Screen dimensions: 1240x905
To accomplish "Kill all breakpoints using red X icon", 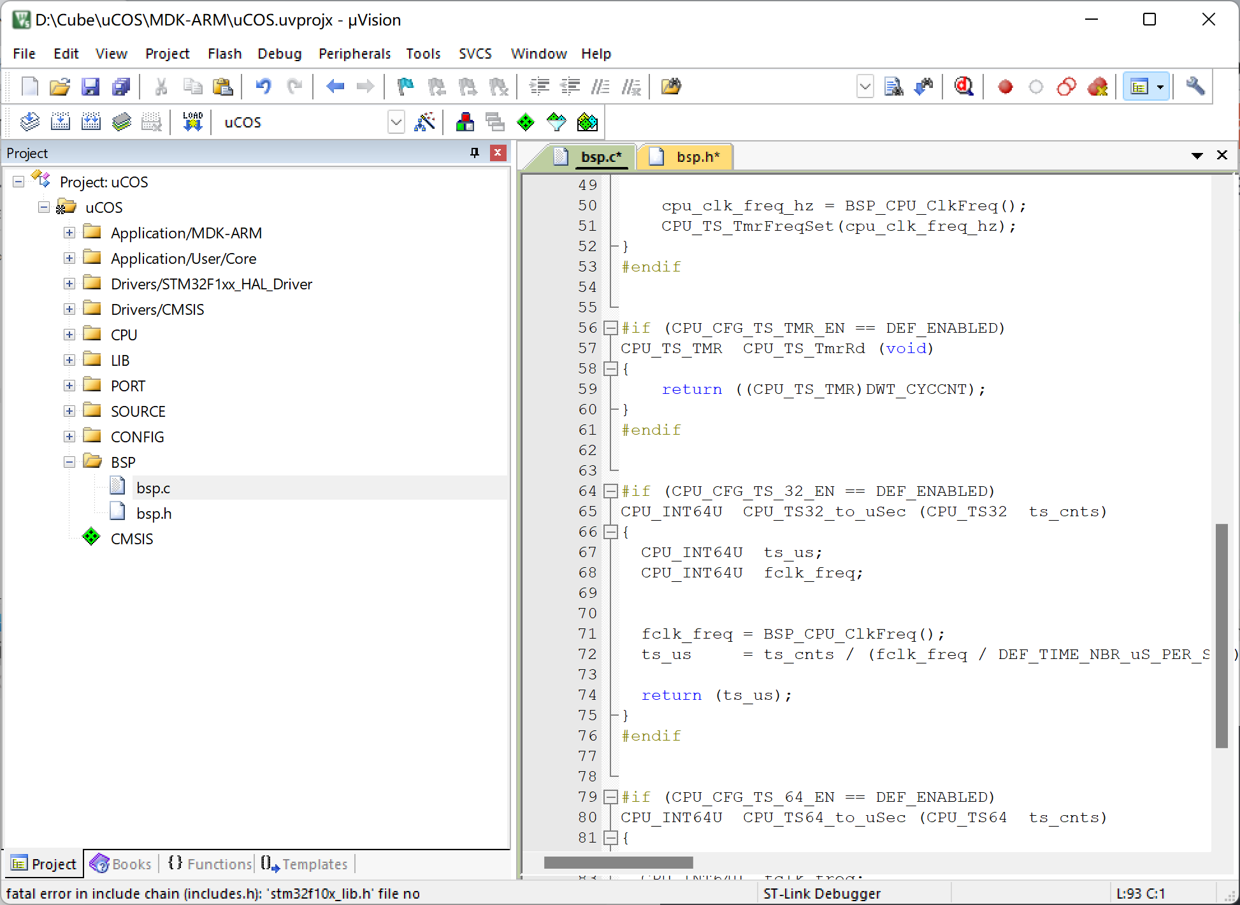I will coord(1097,86).
